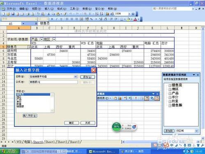This screenshot has width=205, height=154.
Task: Click the 公式 formula input field
Action: (53, 82)
